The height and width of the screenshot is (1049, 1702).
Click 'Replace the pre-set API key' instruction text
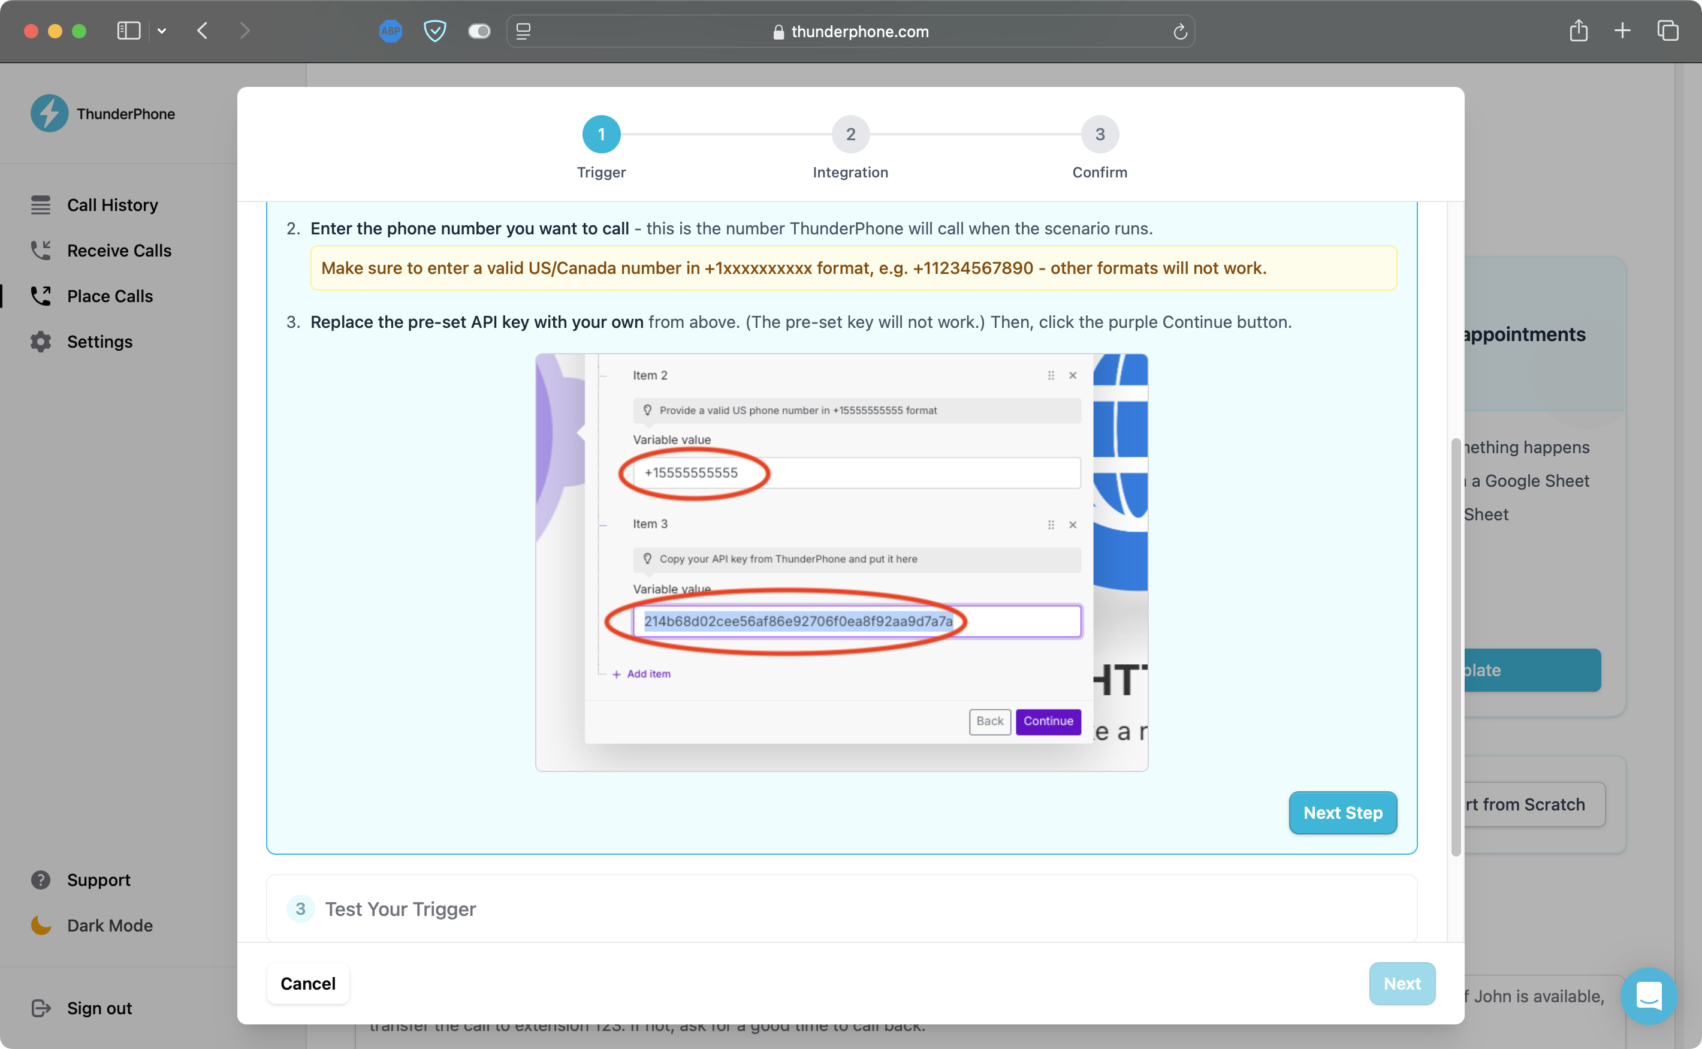pos(476,322)
